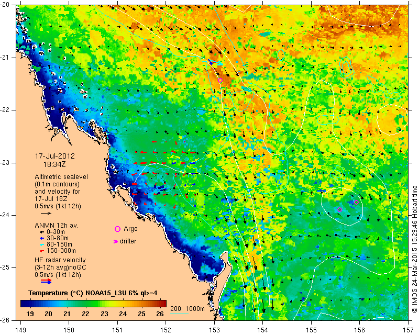419x335 pixels.
Task: Click the '80-150m' depth label
Action: (59, 244)
